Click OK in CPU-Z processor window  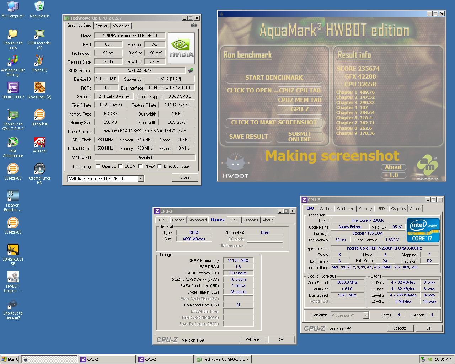click(x=429, y=328)
